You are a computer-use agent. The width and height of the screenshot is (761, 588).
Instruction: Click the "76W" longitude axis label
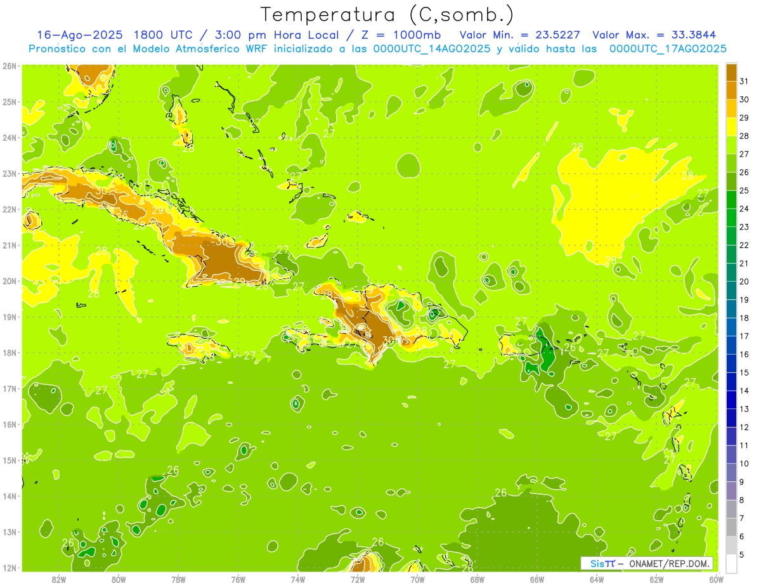click(238, 578)
